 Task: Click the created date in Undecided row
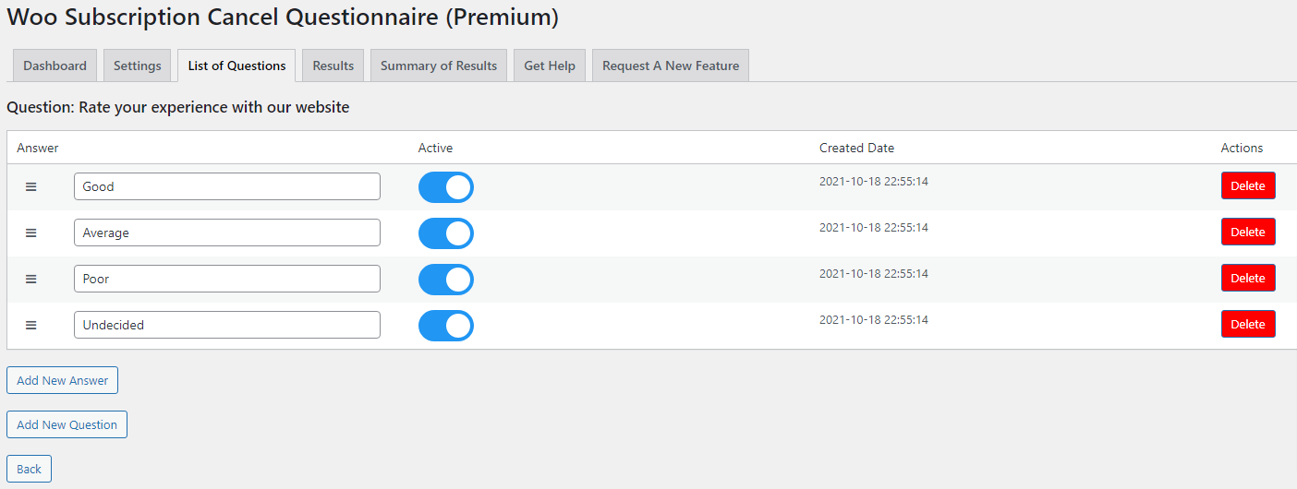tap(874, 320)
